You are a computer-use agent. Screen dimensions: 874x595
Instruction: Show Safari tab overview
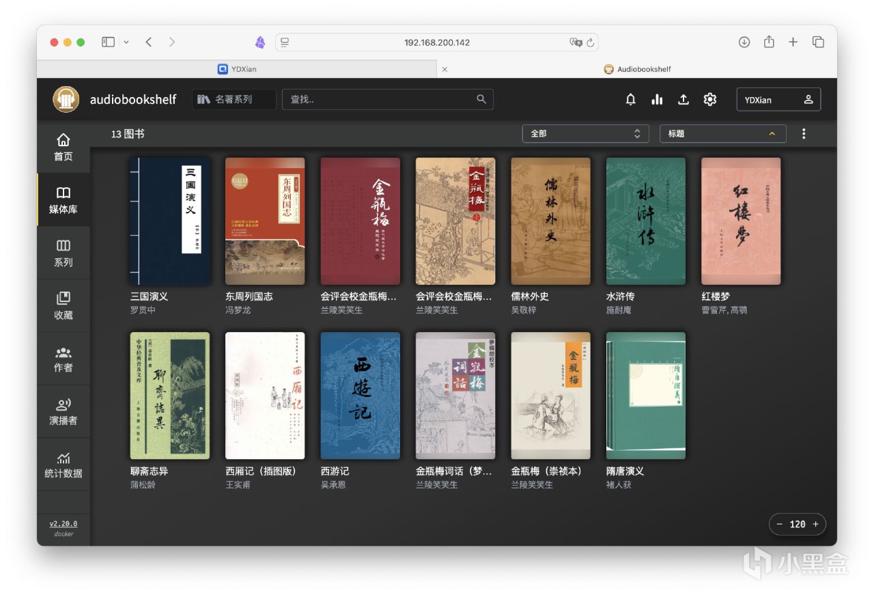coord(818,42)
